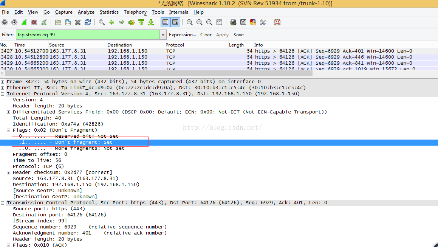Open the Capture Options dialog icon
The height and width of the screenshot is (247, 438).
click(x=14, y=22)
